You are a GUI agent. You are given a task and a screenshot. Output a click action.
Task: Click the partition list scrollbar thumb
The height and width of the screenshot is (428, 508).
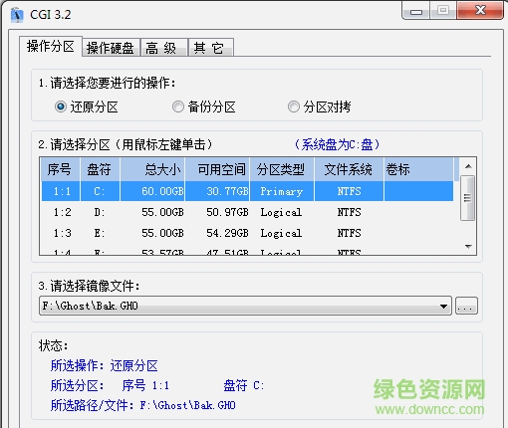pyautogui.click(x=468, y=198)
